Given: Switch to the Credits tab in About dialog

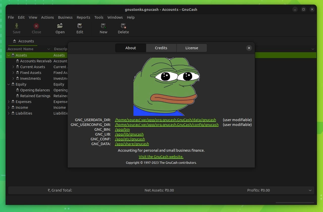Looking at the screenshot, I should [161, 48].
